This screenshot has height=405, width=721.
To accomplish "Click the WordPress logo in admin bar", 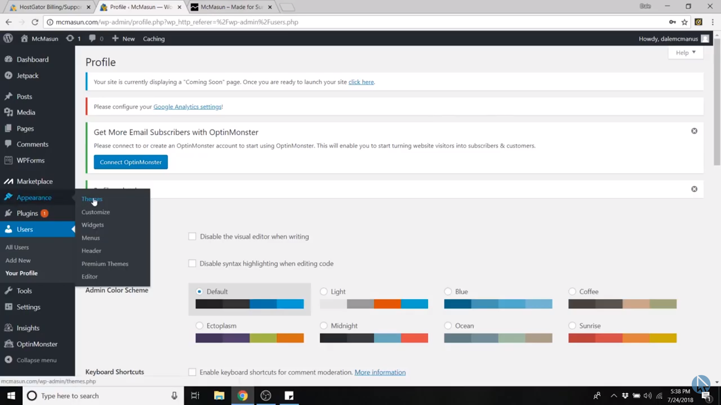I will click(x=8, y=38).
